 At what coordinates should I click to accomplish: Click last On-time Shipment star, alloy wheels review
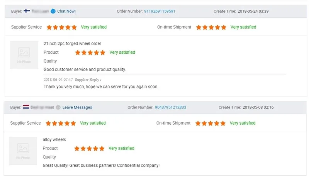[222, 124]
